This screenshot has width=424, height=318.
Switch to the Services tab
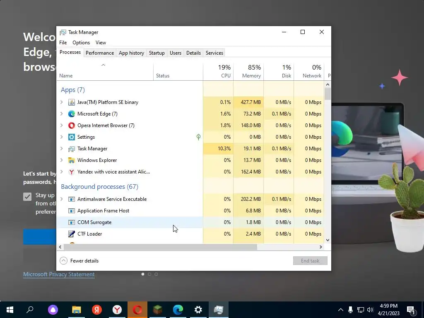(x=214, y=53)
